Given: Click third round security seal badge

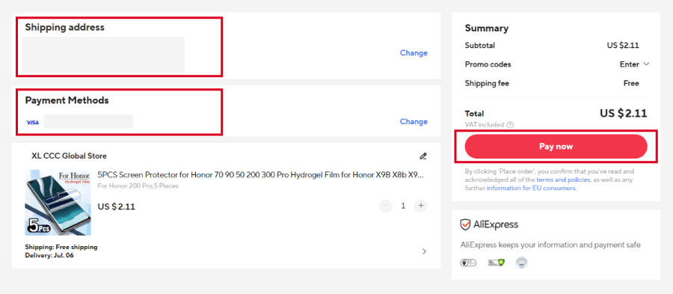Looking at the screenshot, I should pyautogui.click(x=522, y=263).
